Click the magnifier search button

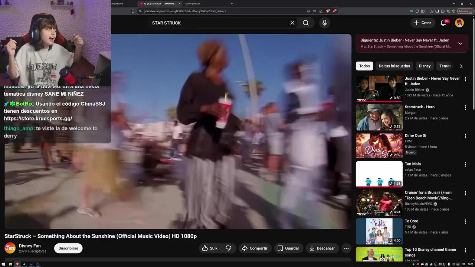[x=306, y=23]
